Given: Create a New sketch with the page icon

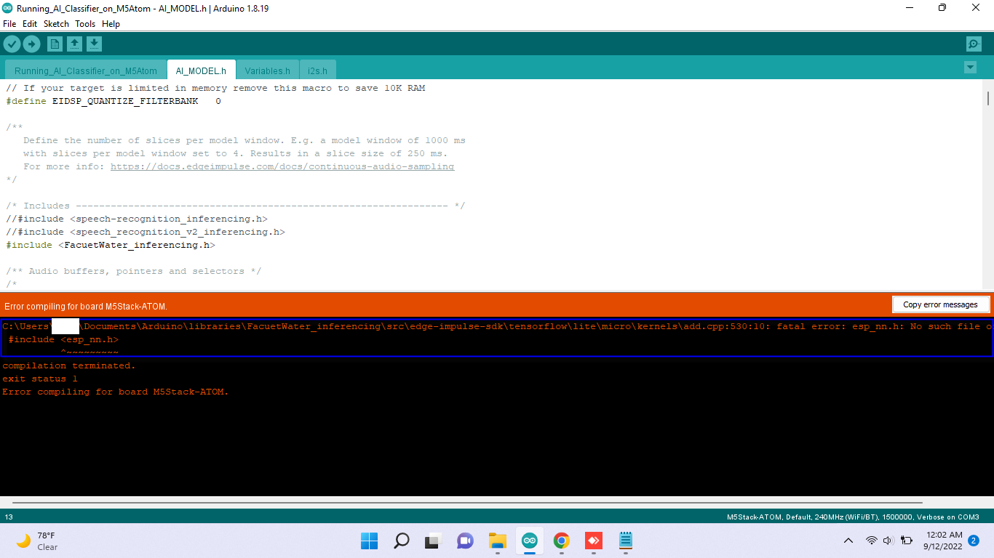Looking at the screenshot, I should (x=55, y=44).
